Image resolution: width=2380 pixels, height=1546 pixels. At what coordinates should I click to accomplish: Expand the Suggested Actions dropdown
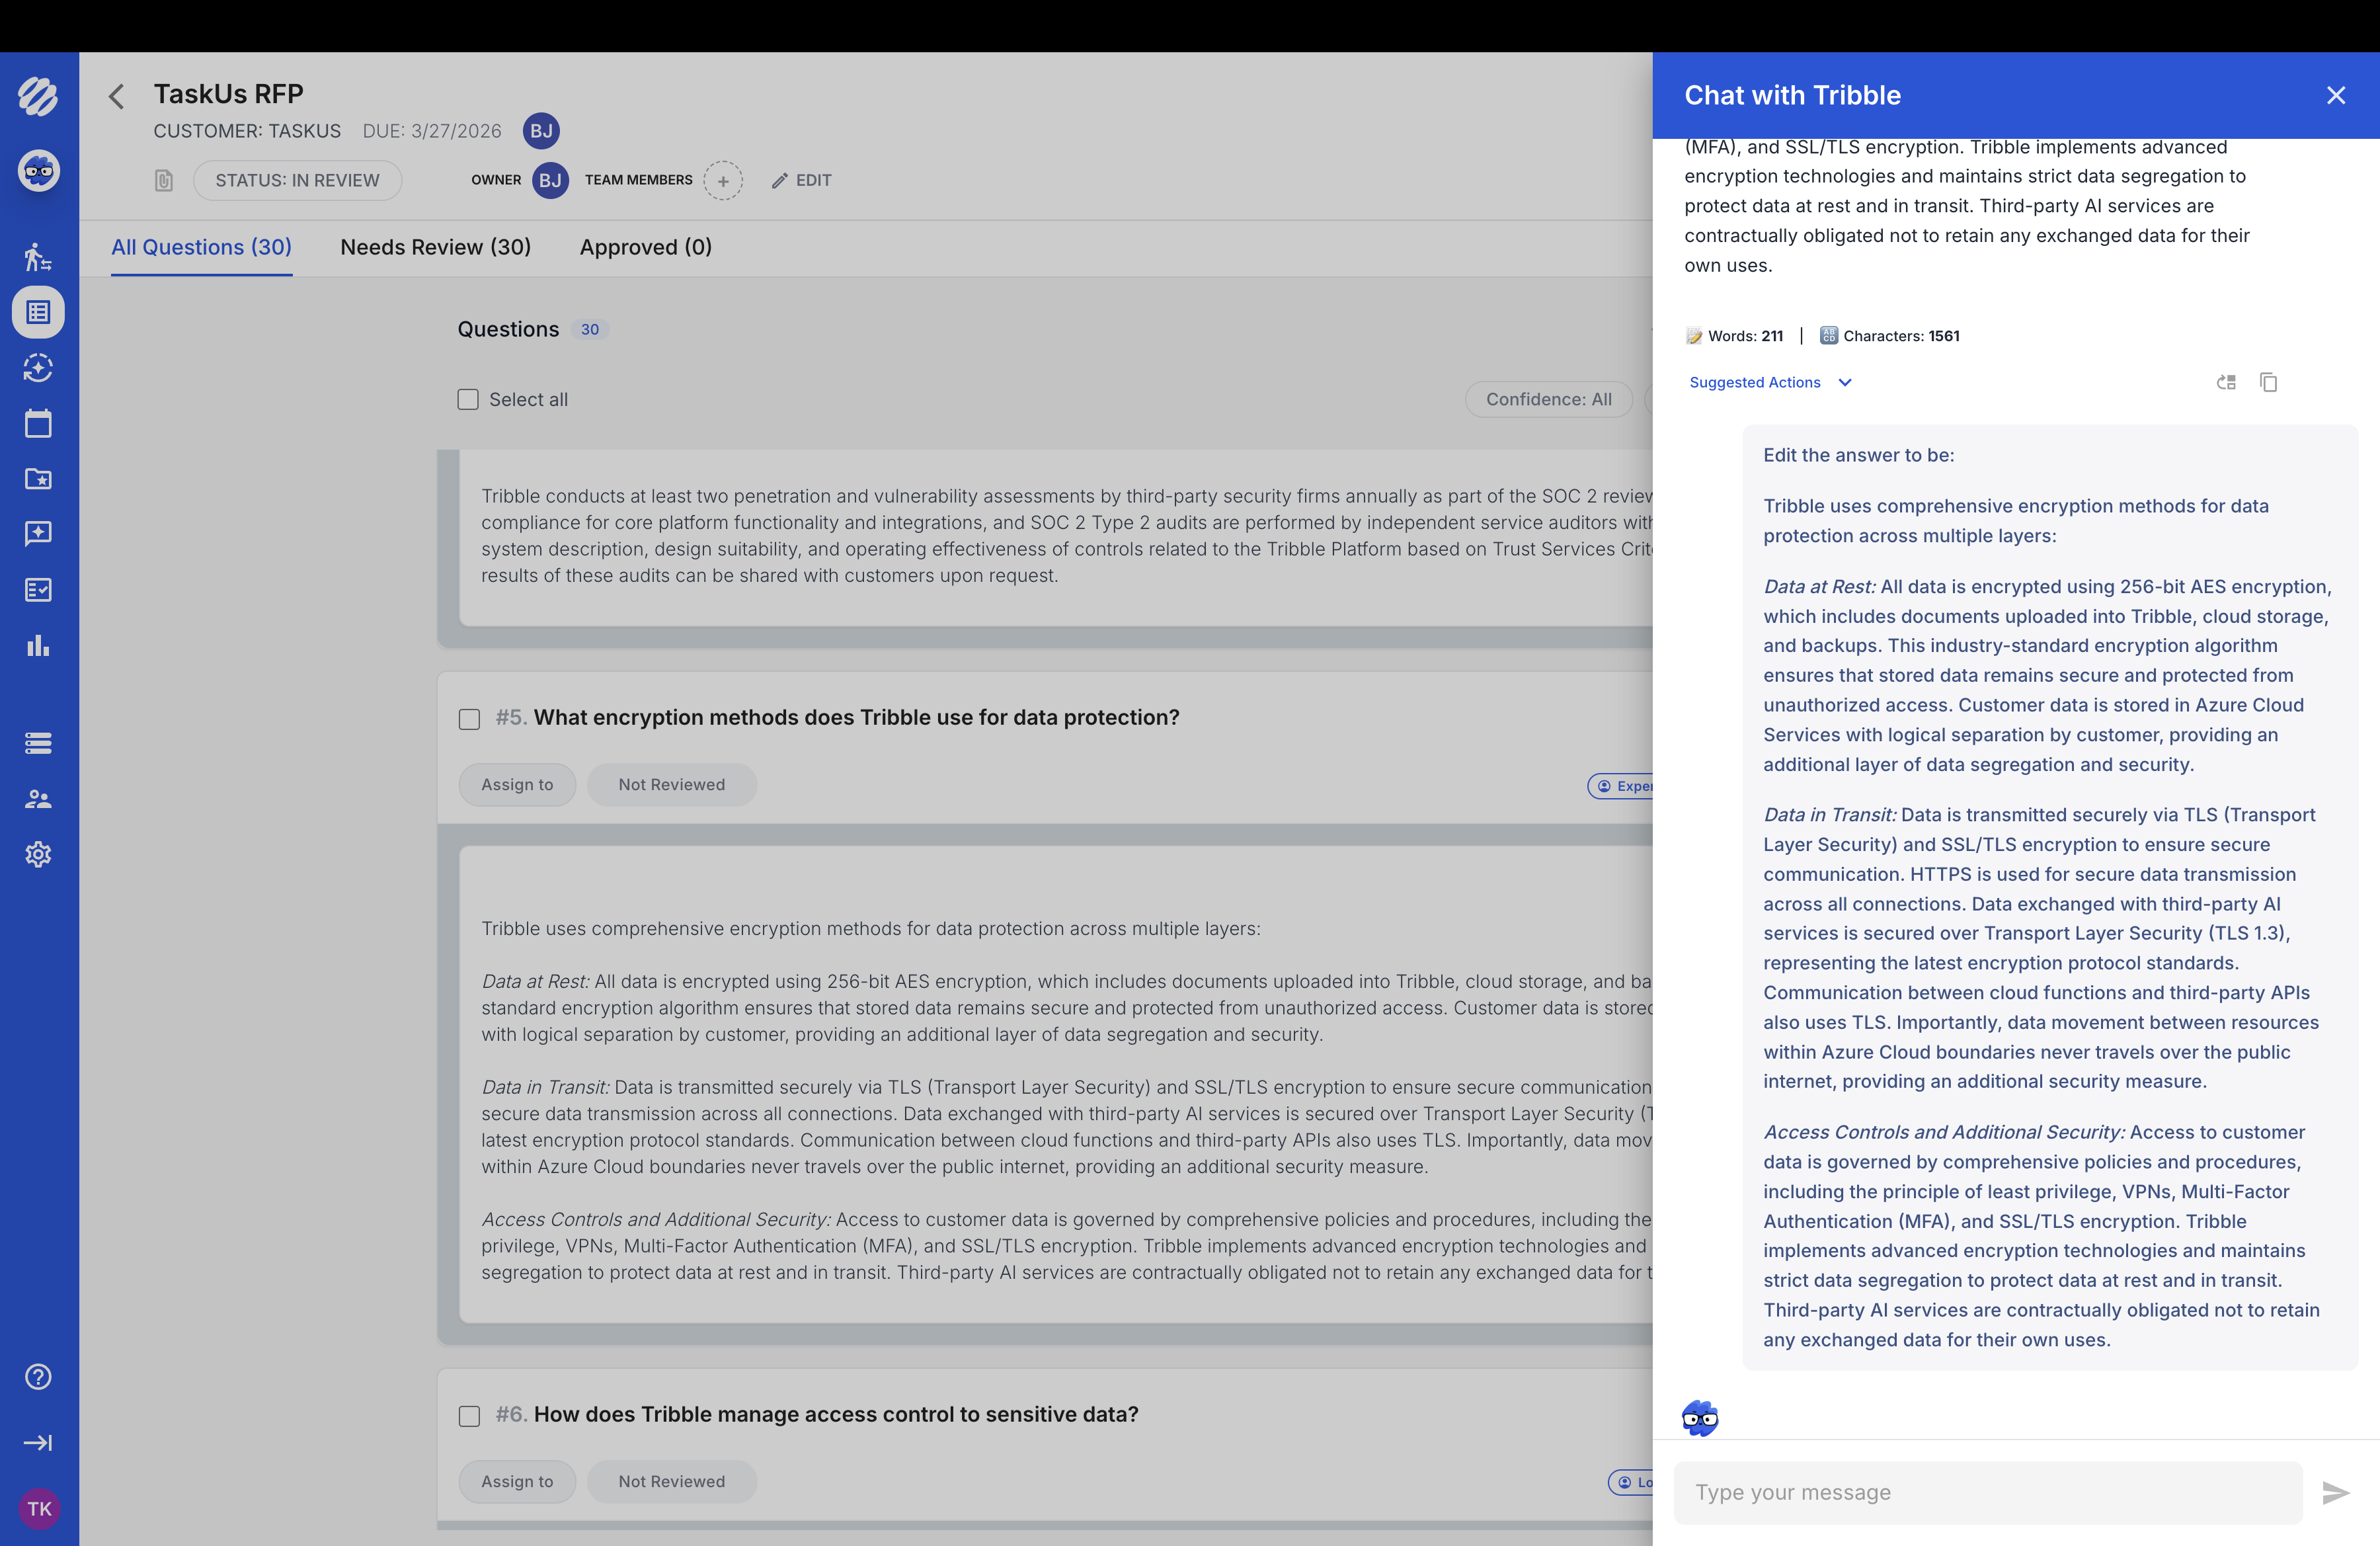tap(1770, 382)
